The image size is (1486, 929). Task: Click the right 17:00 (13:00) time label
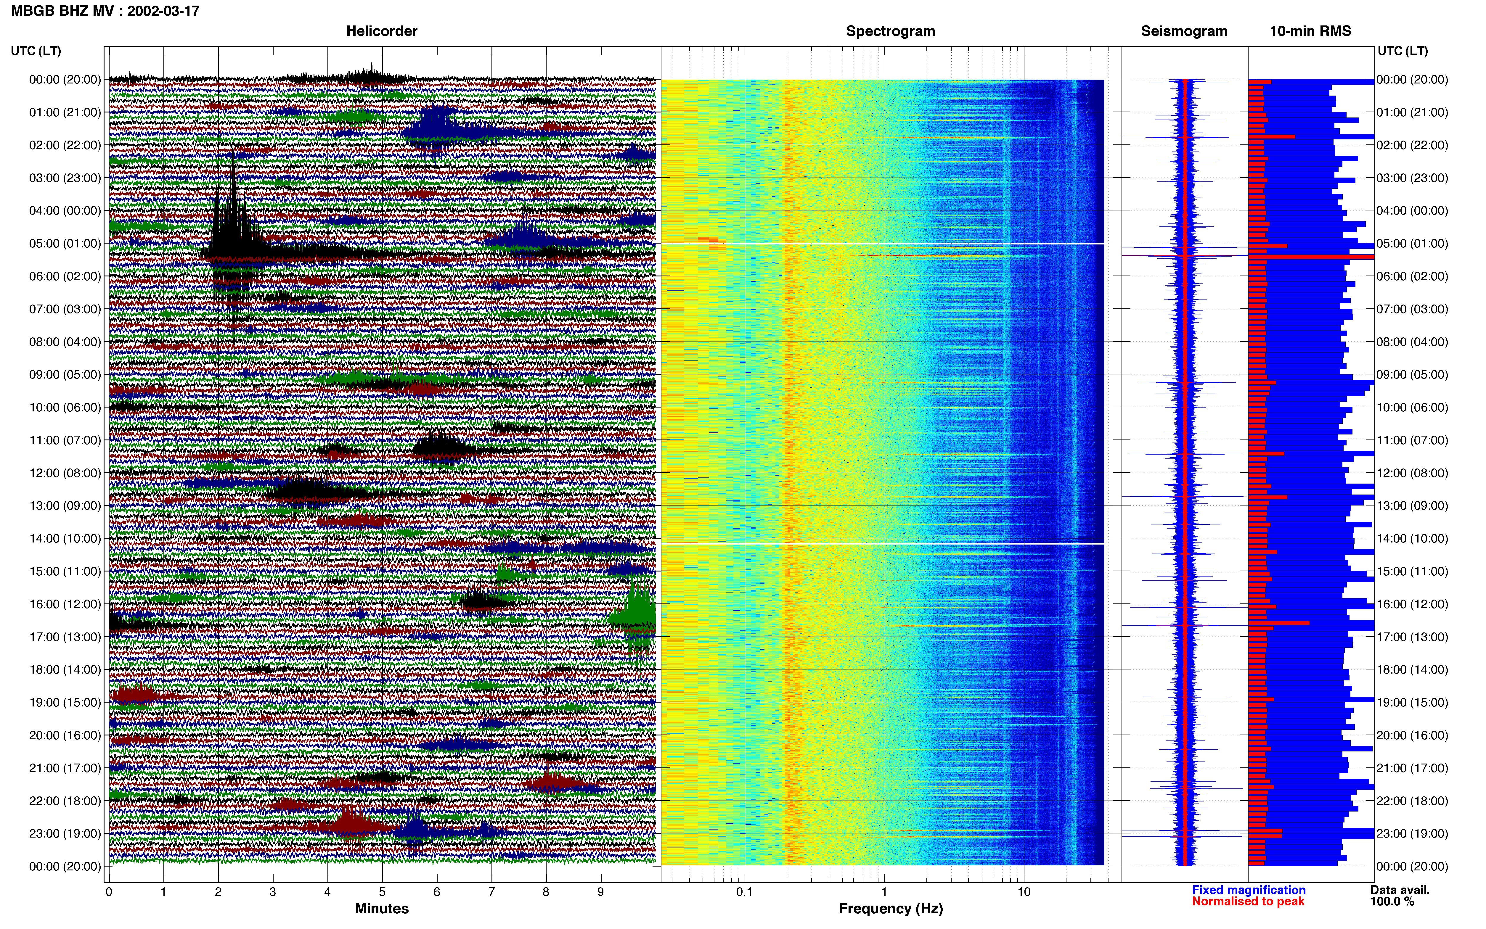tap(1412, 637)
